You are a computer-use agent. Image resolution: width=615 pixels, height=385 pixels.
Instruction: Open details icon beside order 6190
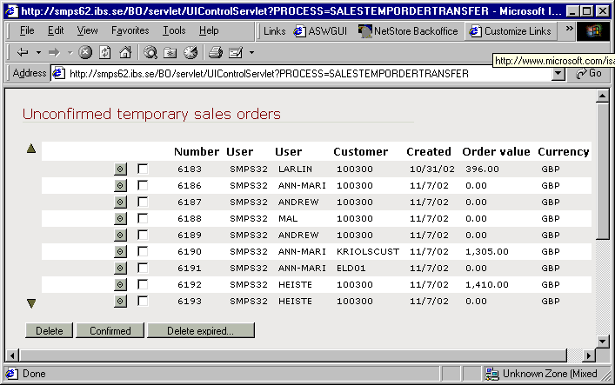pyautogui.click(x=121, y=251)
